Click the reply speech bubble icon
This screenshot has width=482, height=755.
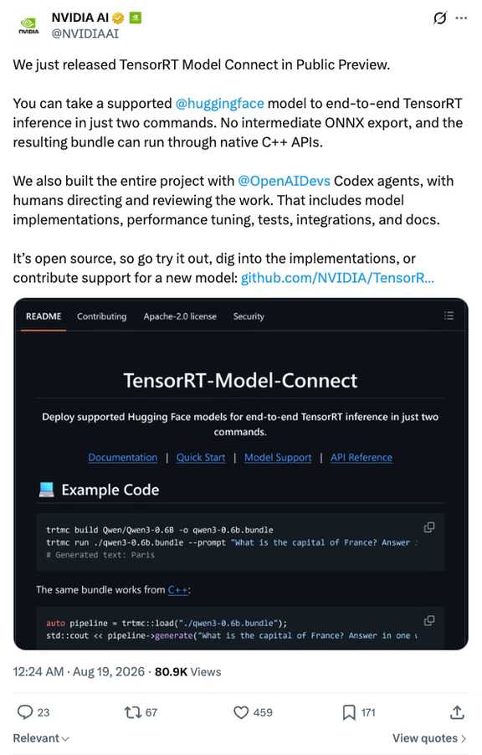tap(24, 712)
